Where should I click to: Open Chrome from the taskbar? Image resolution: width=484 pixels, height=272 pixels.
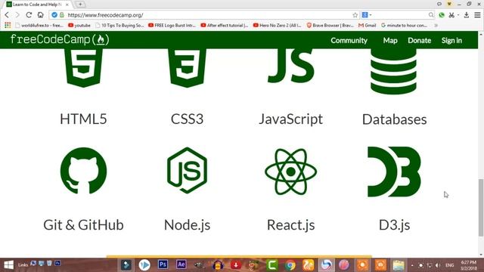coord(290,265)
